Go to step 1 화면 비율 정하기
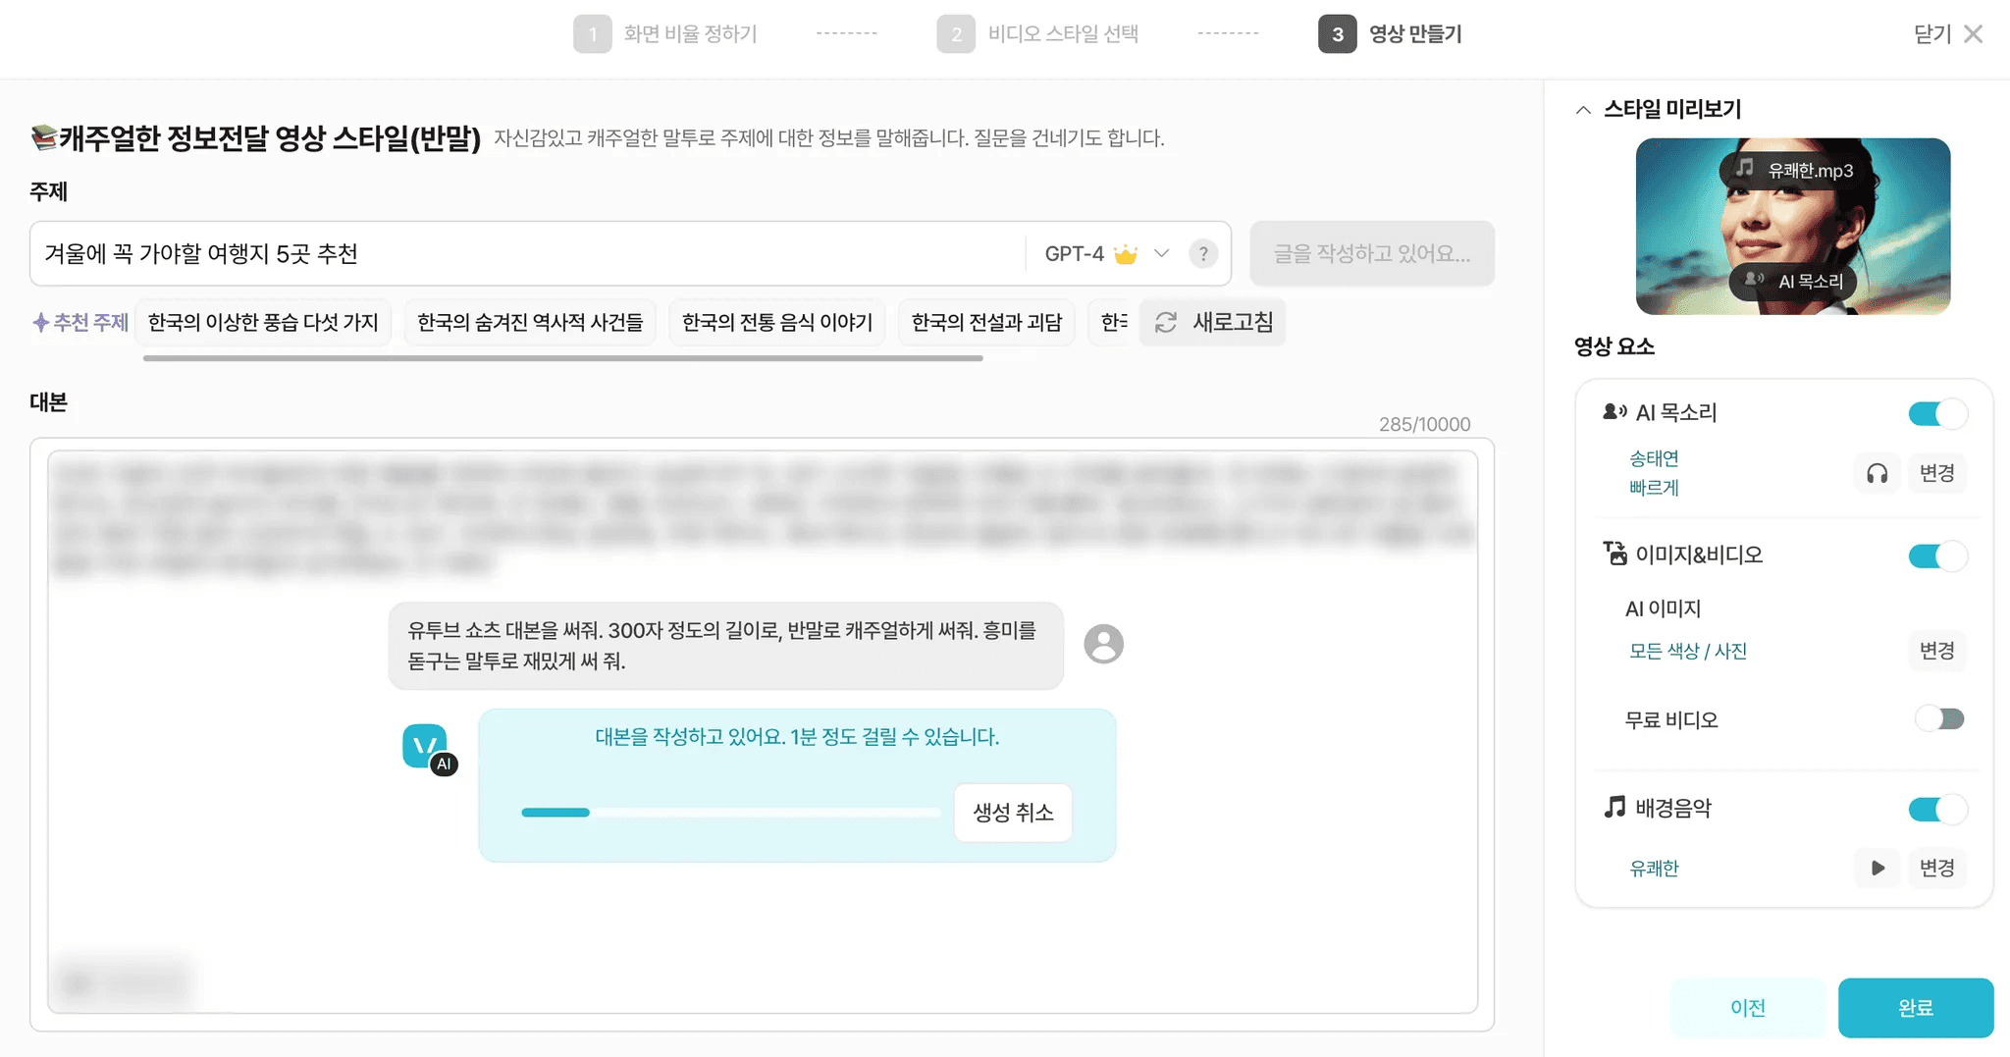Image resolution: width=2010 pixels, height=1057 pixels. click(669, 33)
